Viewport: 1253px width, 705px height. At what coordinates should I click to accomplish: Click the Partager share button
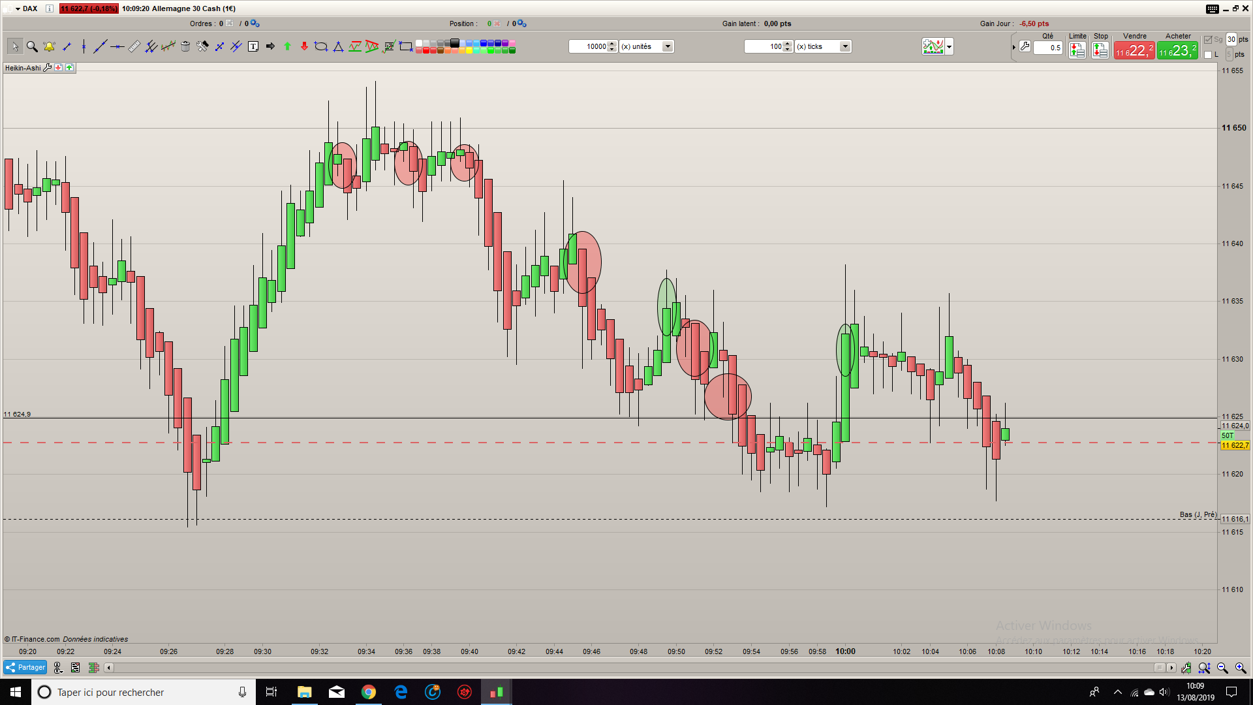click(x=25, y=667)
